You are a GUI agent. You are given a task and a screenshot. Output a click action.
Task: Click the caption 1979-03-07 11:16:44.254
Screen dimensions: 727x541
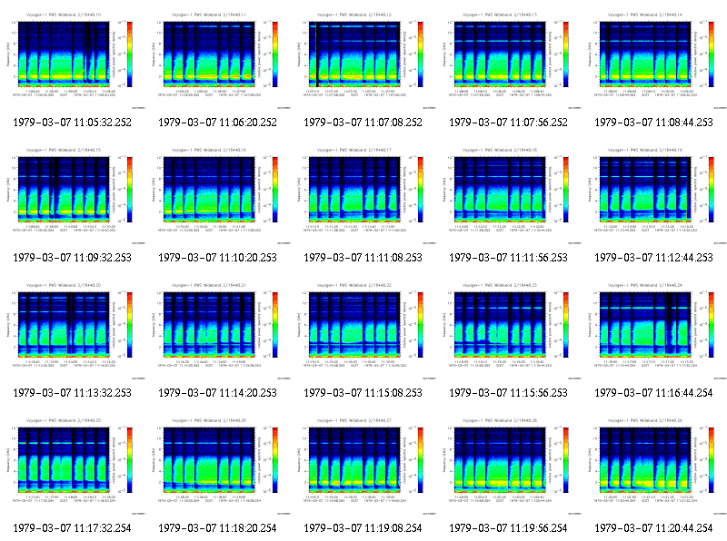[x=653, y=393]
